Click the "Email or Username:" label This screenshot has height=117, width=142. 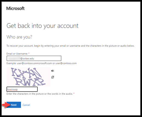tap(17, 54)
